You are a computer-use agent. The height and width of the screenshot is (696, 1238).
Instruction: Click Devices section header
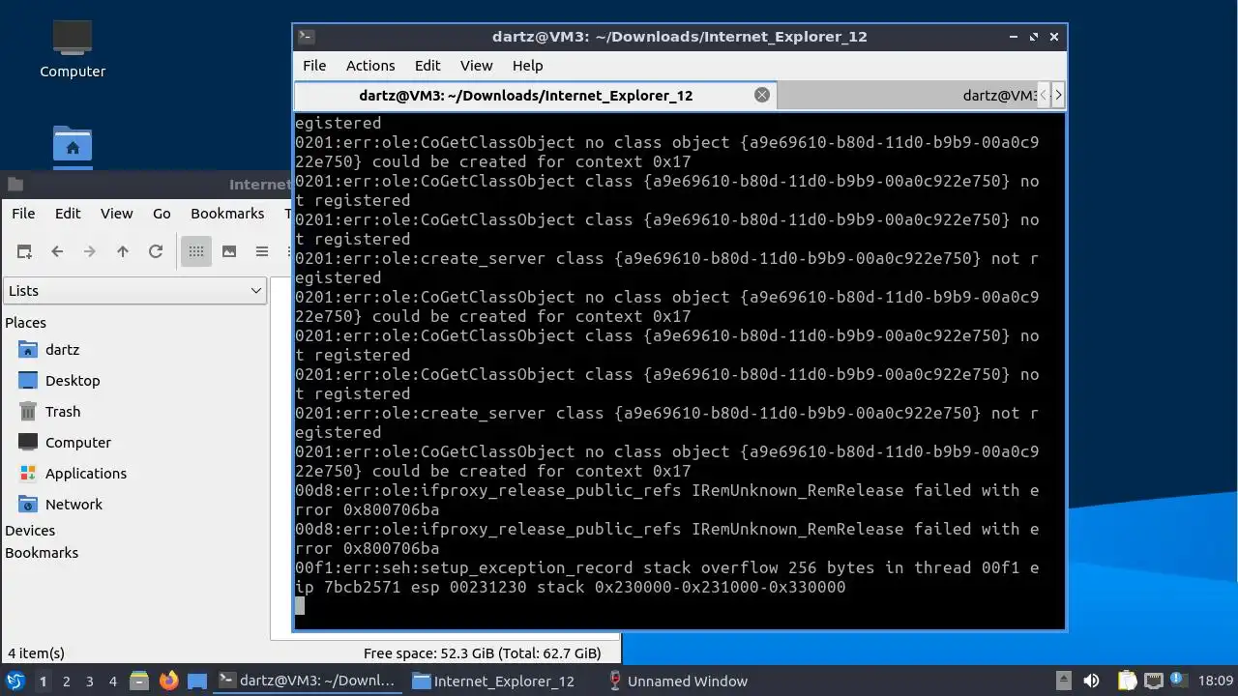click(x=30, y=531)
